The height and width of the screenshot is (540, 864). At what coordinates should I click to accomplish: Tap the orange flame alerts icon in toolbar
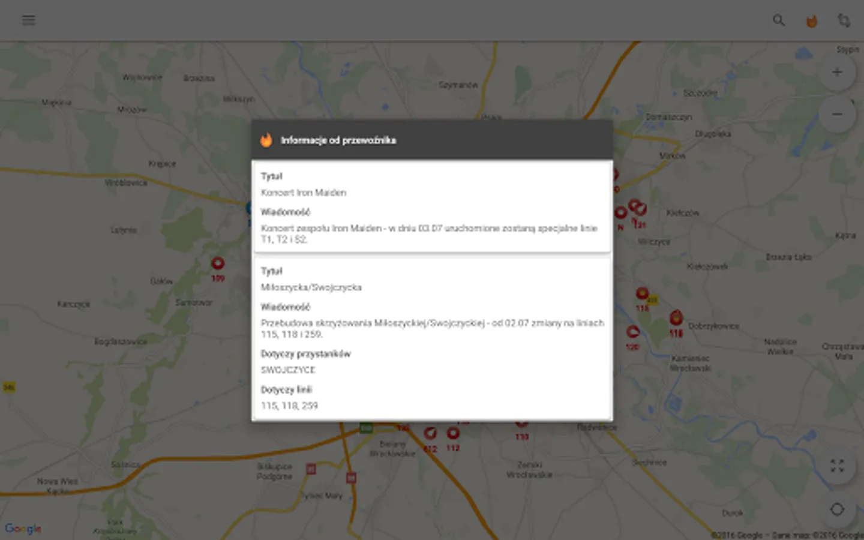pos(811,21)
